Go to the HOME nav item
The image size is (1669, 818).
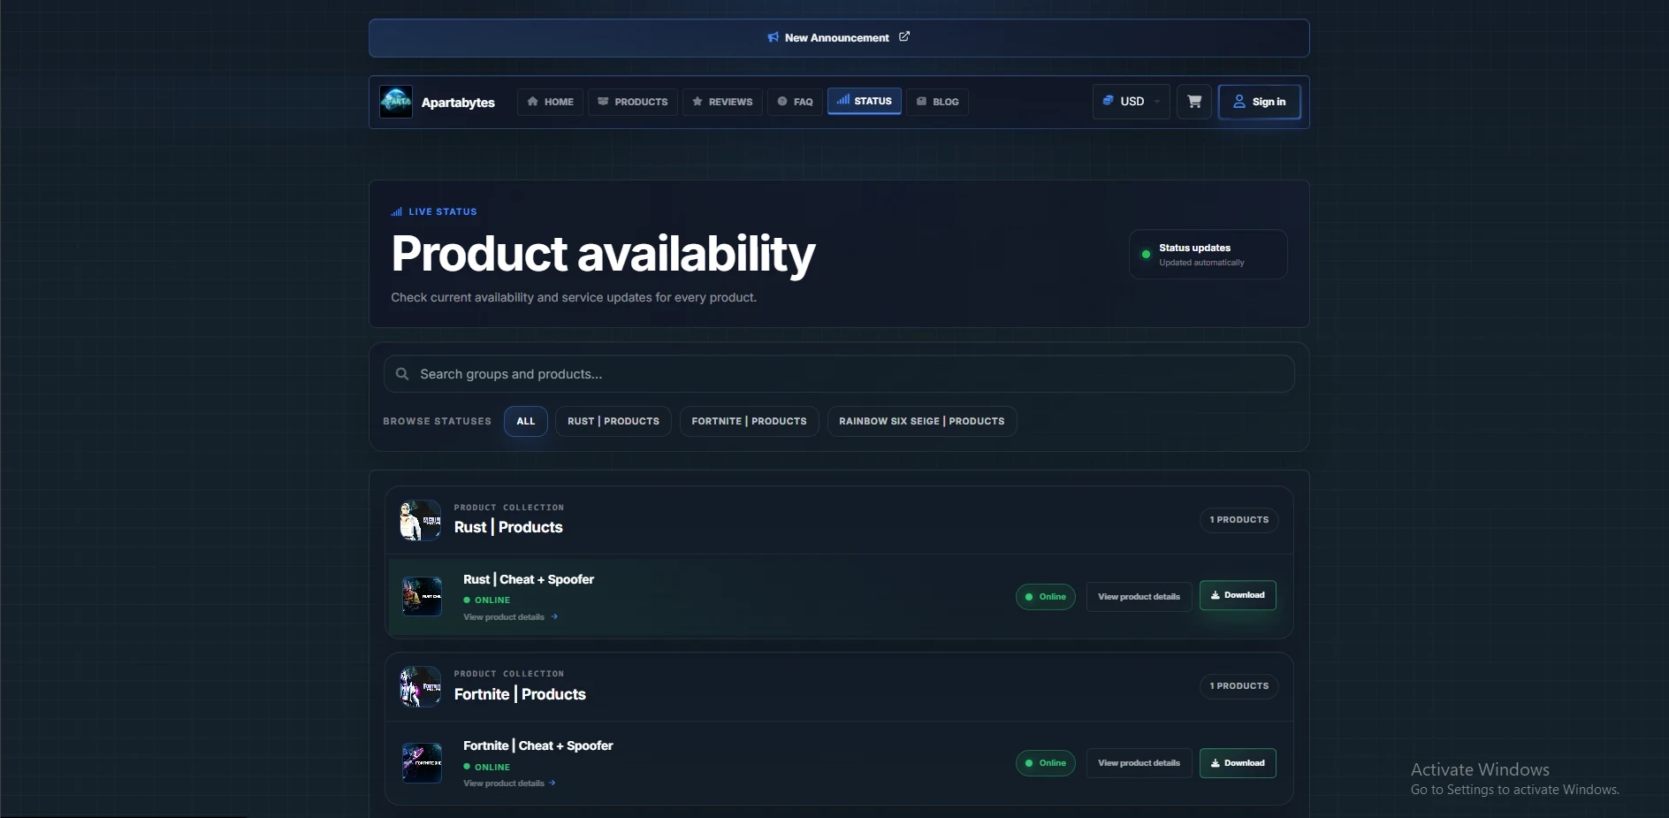click(550, 102)
